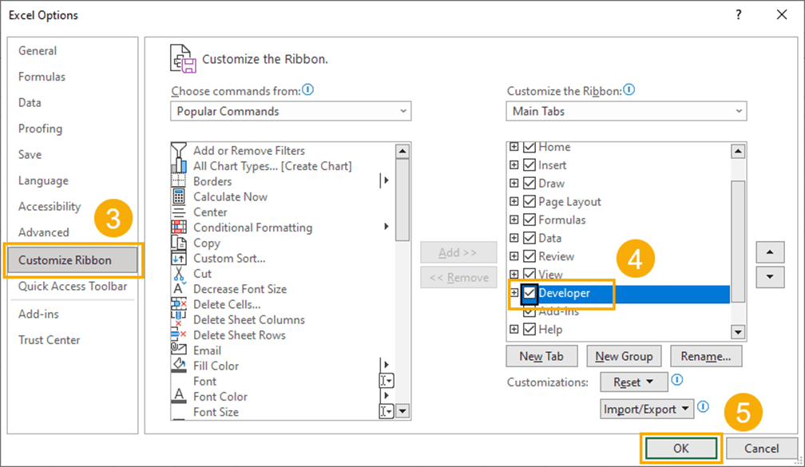Open the Main Tabs dropdown
Image resolution: width=805 pixels, height=467 pixels.
pyautogui.click(x=626, y=111)
